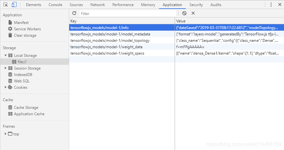Click the Key column header

[x=122, y=21]
